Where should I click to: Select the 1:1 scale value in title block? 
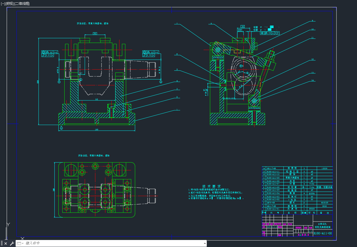click(310, 232)
